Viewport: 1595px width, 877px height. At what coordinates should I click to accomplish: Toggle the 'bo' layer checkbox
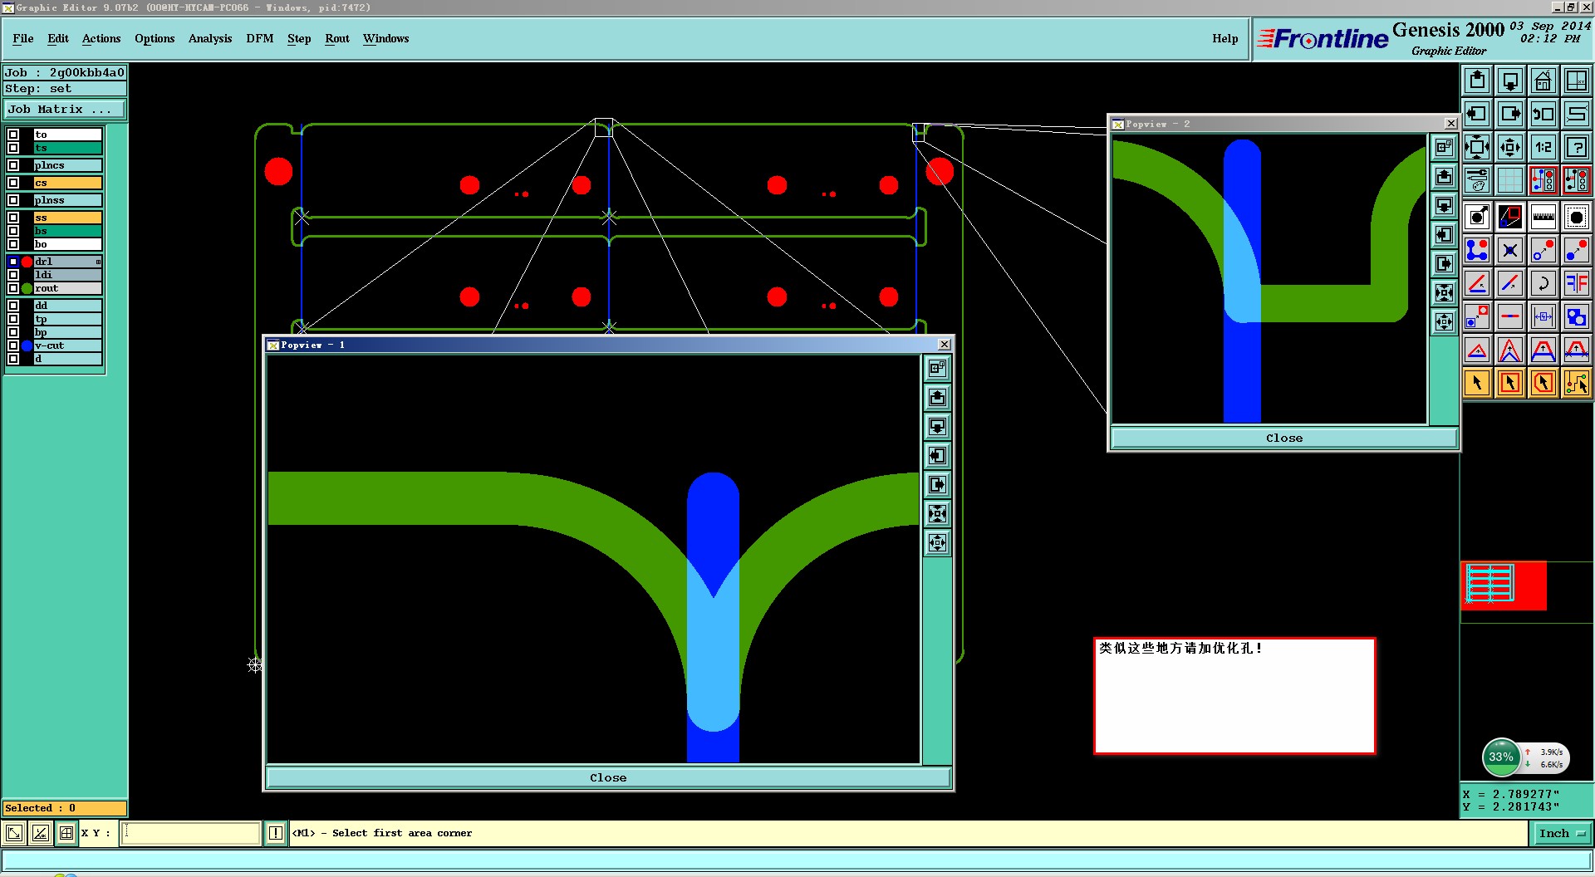coord(13,244)
